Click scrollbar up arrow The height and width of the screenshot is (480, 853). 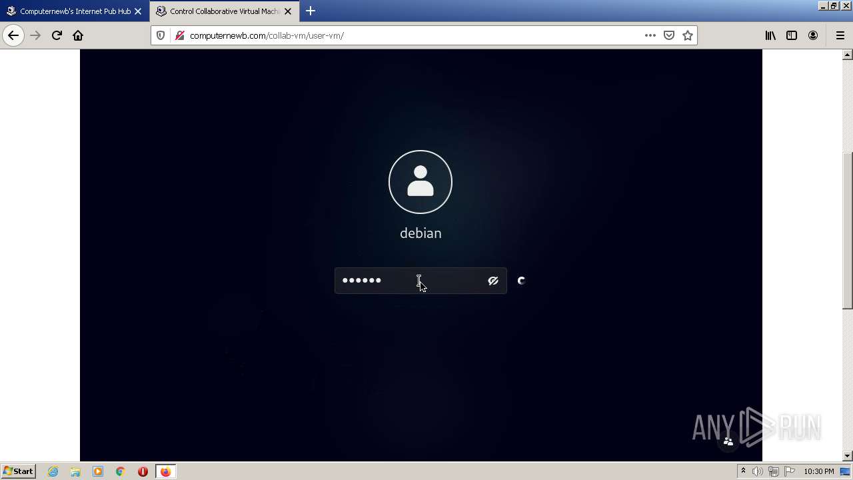848,55
